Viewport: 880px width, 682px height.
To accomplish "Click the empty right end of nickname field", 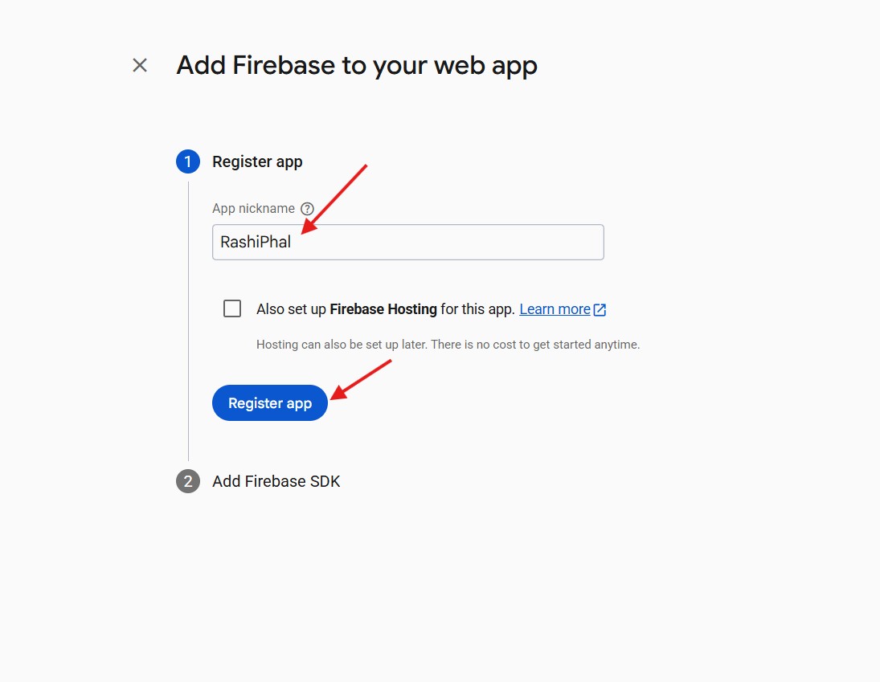I will click(563, 242).
